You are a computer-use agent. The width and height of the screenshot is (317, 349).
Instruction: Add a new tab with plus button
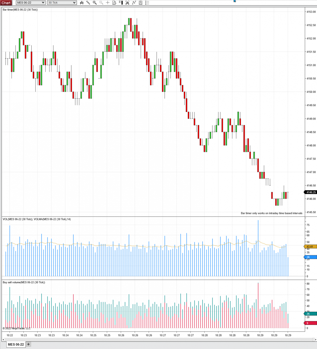pos(28,344)
